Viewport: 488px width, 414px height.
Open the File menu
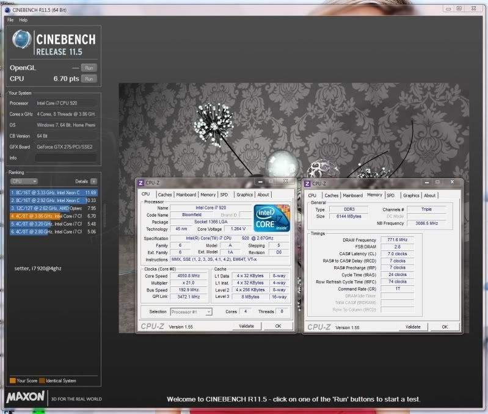tap(10, 20)
